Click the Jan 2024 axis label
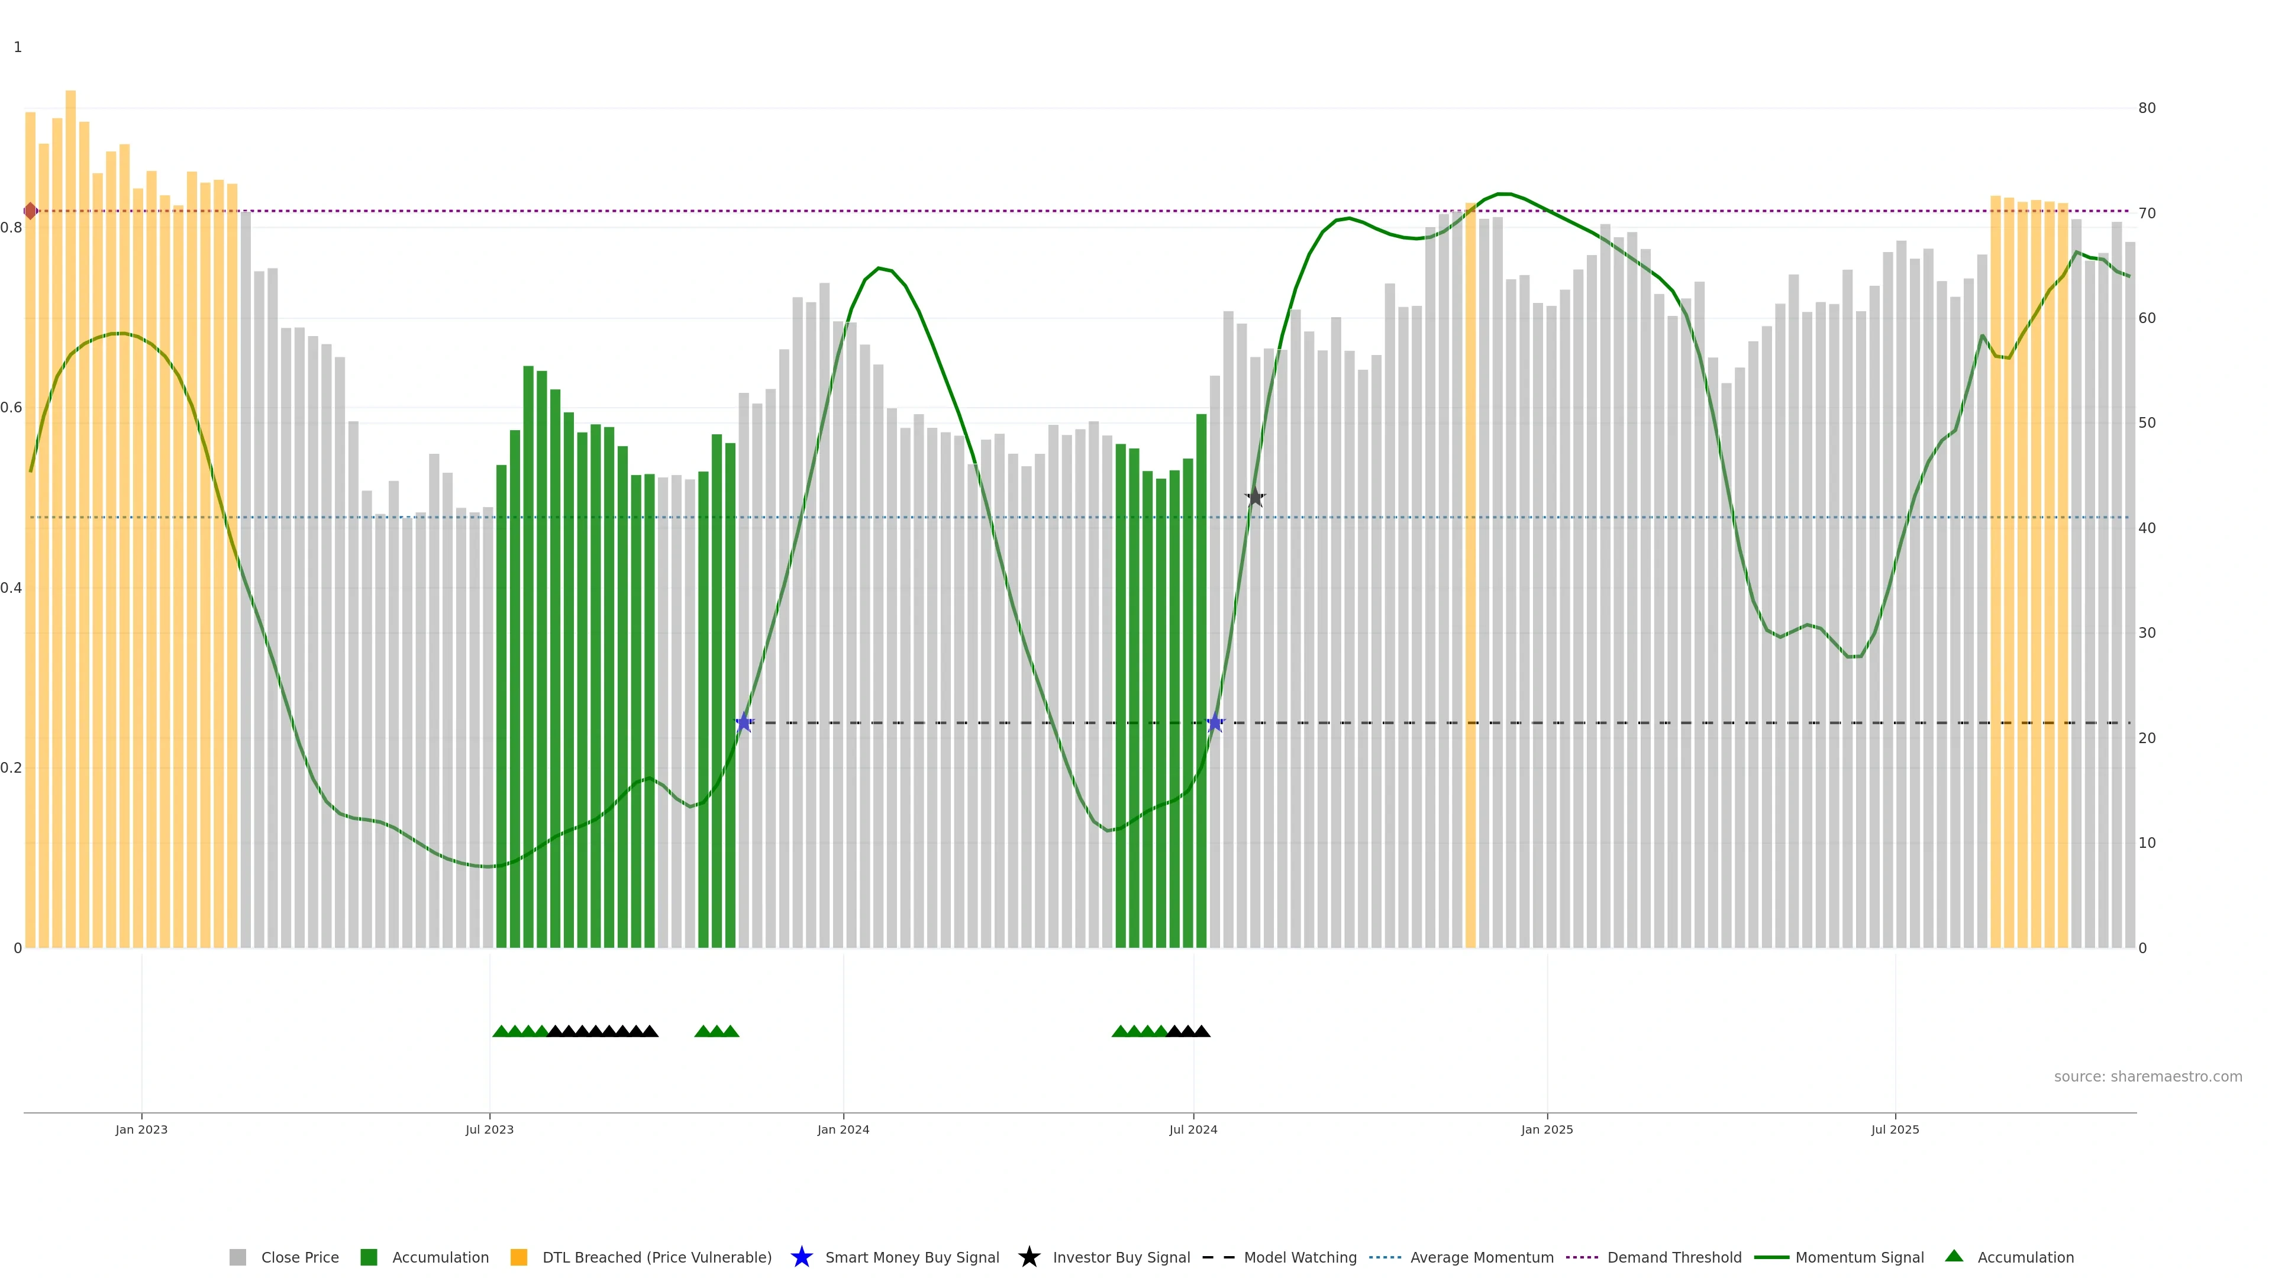The height and width of the screenshot is (1278, 2272). (x=843, y=1129)
